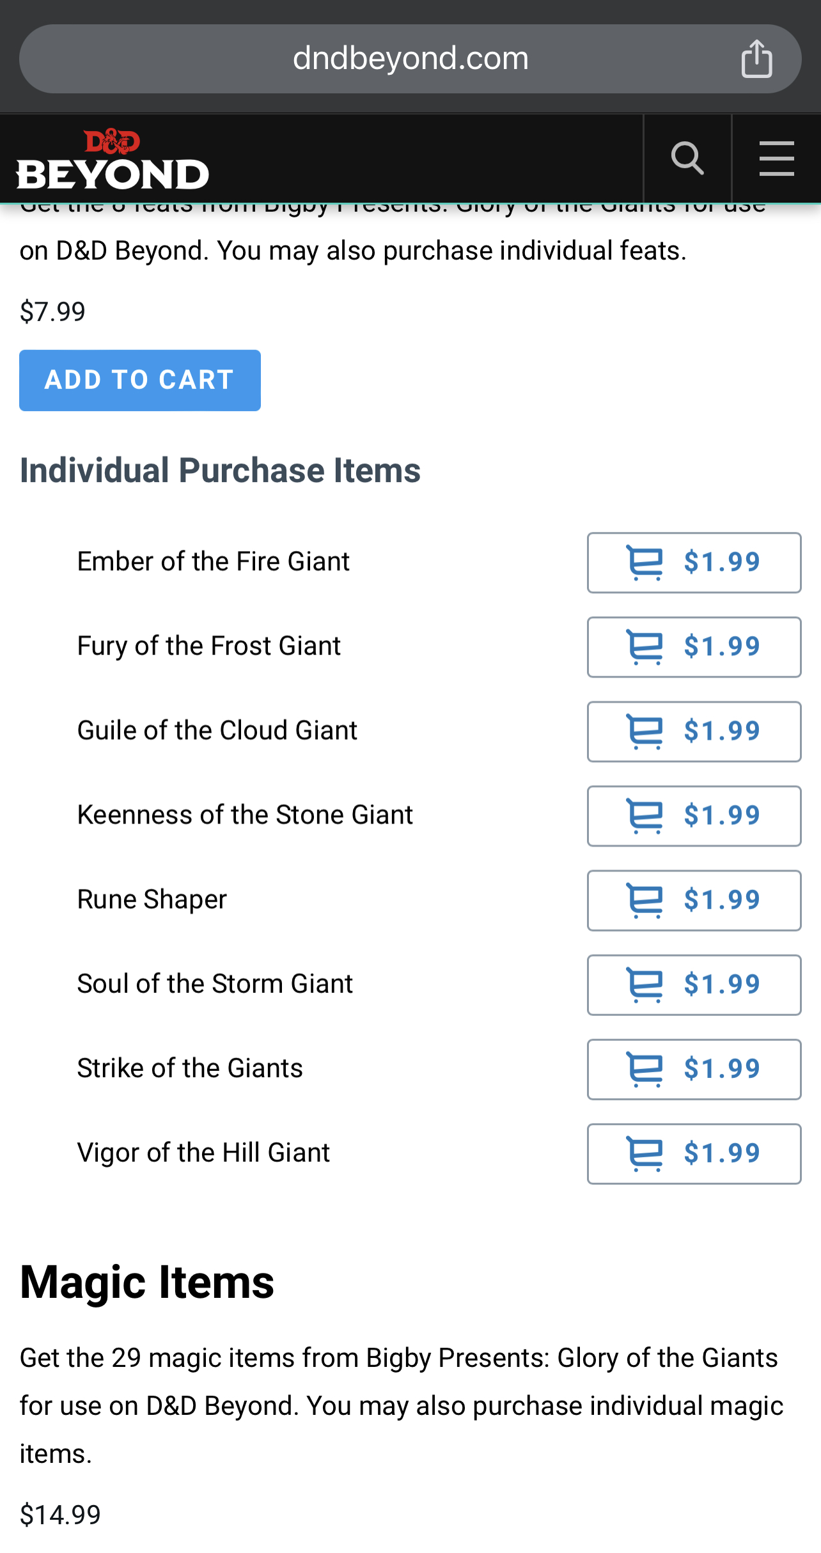Open the site search magnifier icon
821x1553 pixels.
[x=687, y=159]
